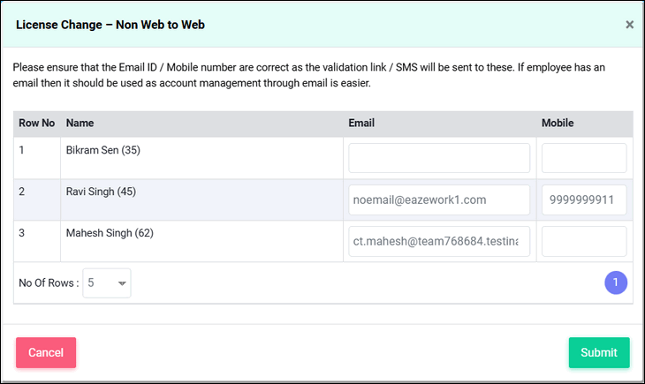This screenshot has height=384, width=645.
Task: Click the ct.mahesh email field
Action: (x=439, y=241)
